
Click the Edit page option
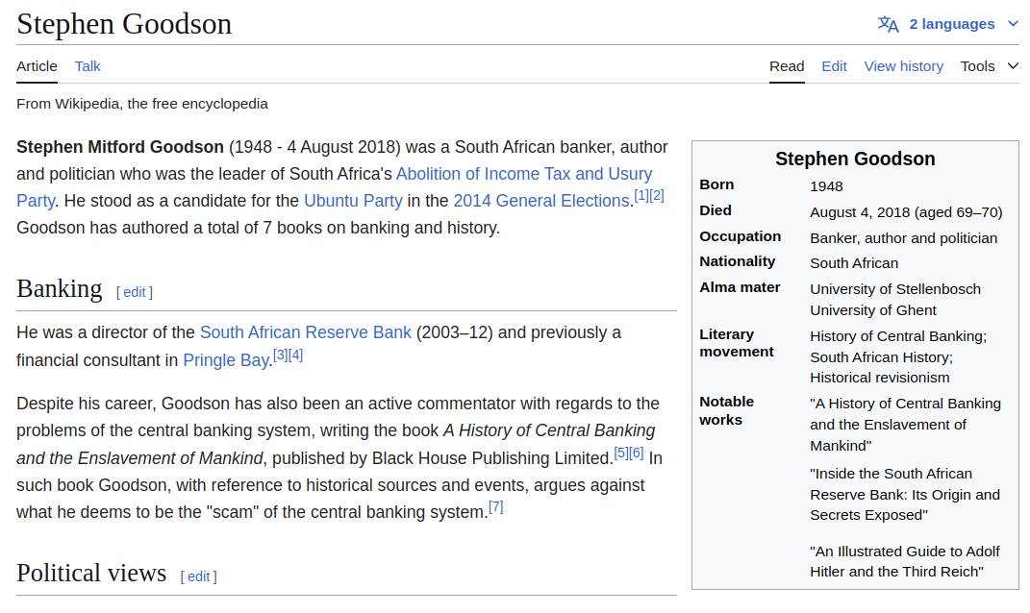pos(834,65)
